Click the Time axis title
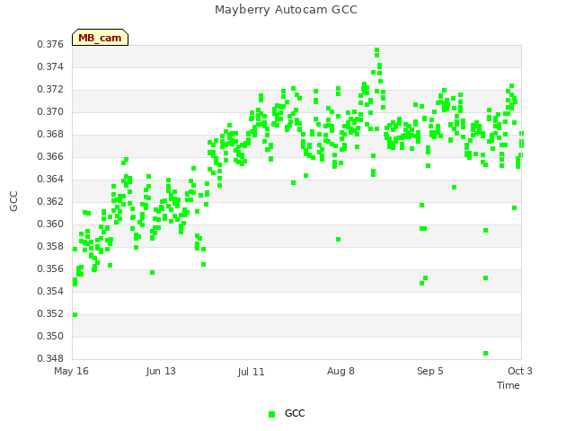575x431 pixels. click(509, 385)
